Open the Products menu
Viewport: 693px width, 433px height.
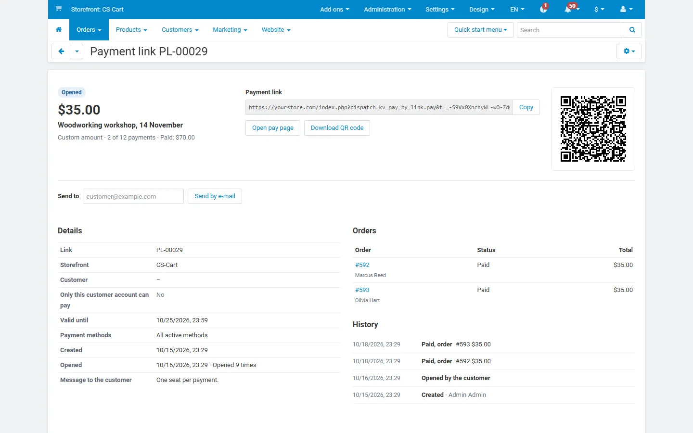131,30
